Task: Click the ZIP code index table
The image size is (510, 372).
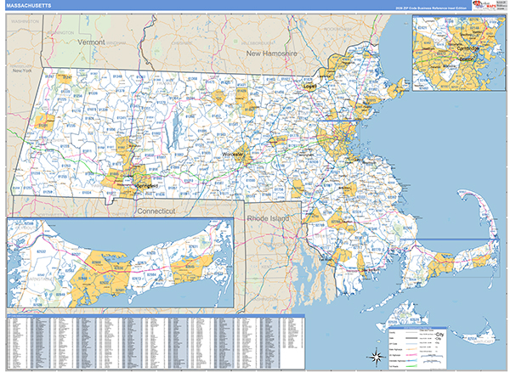Action: 156,342
